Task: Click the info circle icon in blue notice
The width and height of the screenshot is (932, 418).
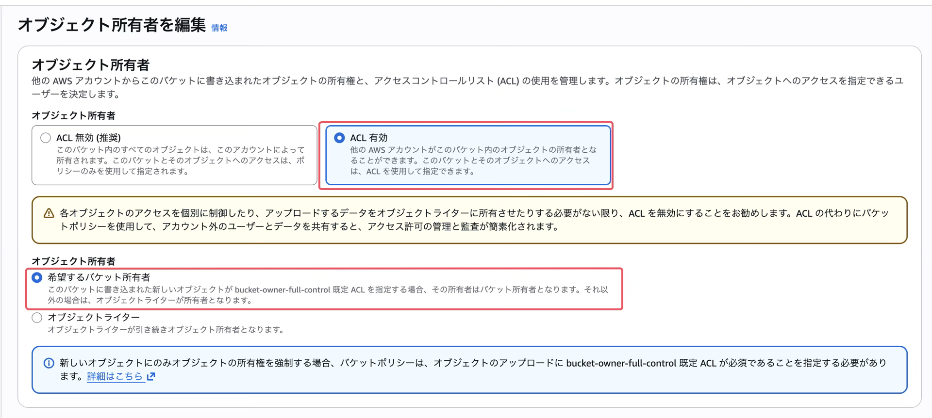Action: pos(49,363)
